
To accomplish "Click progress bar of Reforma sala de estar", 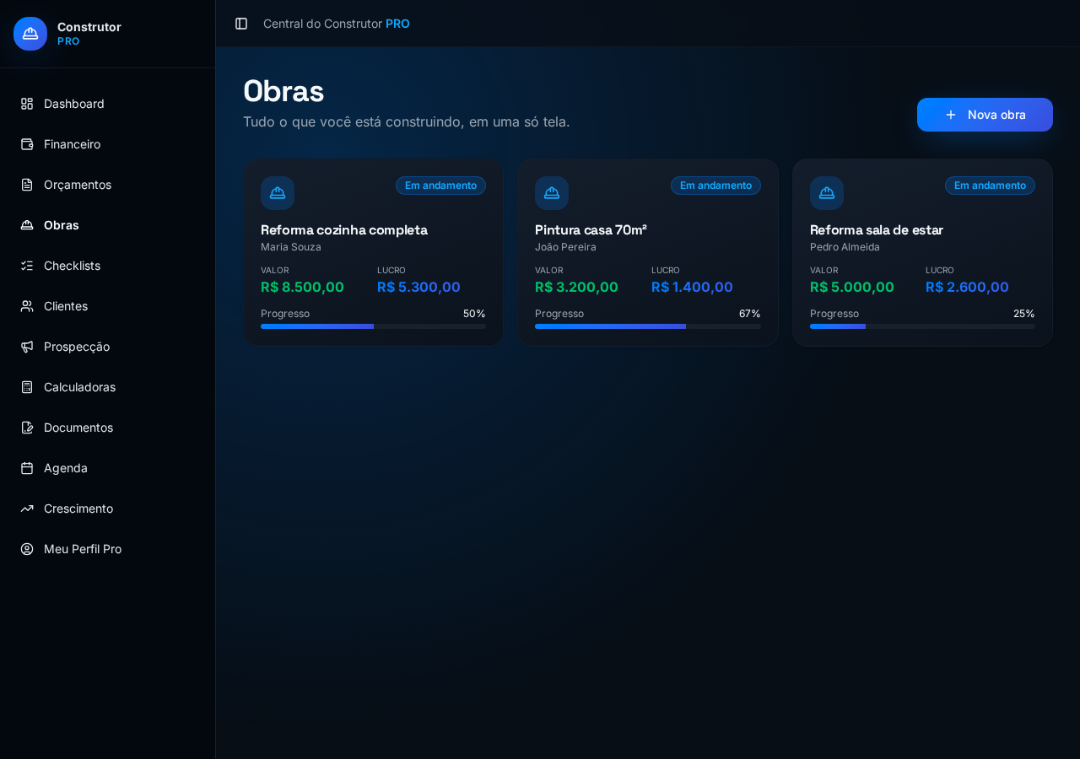I will 922,326.
